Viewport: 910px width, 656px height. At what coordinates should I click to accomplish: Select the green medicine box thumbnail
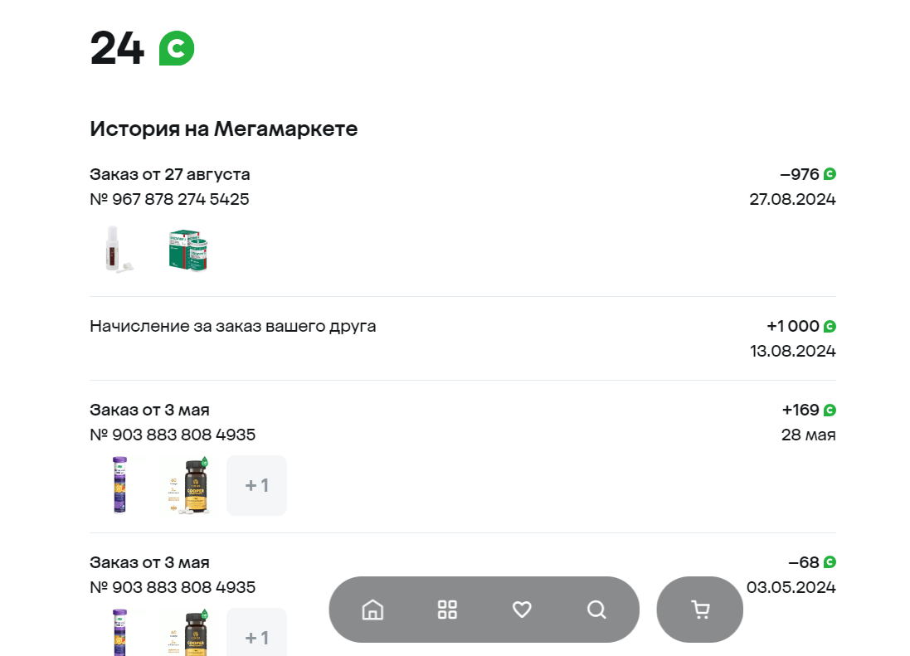pyautogui.click(x=188, y=250)
